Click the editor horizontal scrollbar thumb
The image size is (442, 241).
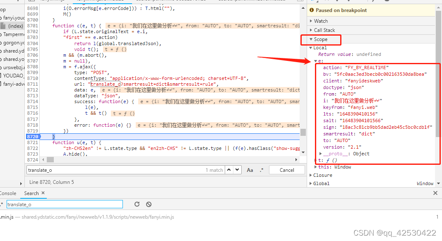point(50,160)
